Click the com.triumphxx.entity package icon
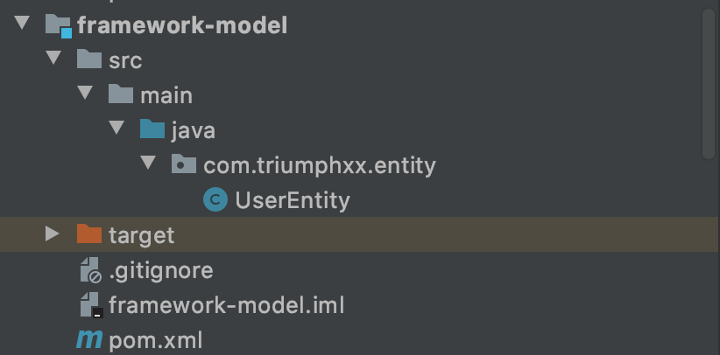Image resolution: width=720 pixels, height=355 pixels. coord(184,164)
